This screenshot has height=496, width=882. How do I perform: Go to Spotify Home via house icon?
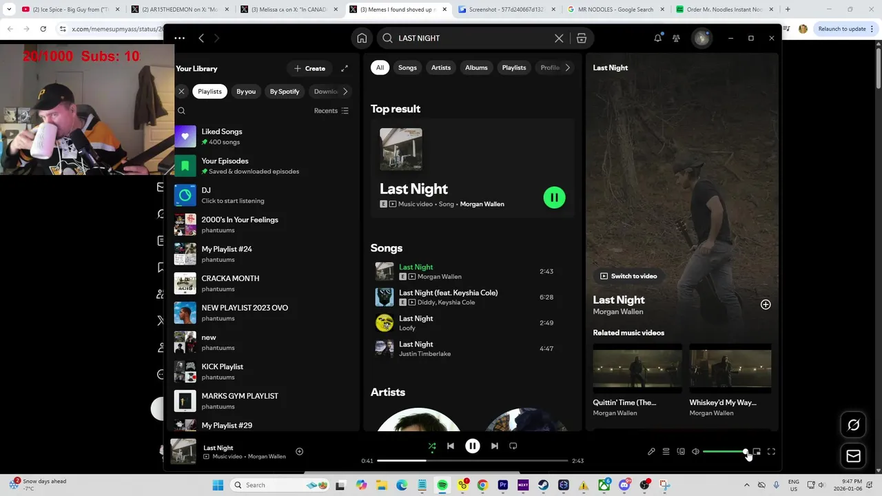tap(362, 38)
